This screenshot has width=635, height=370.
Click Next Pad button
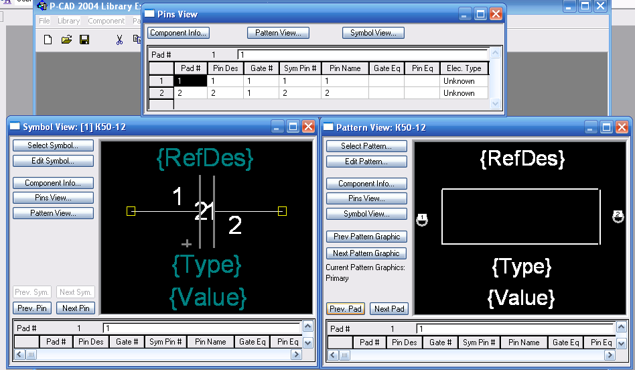point(389,309)
